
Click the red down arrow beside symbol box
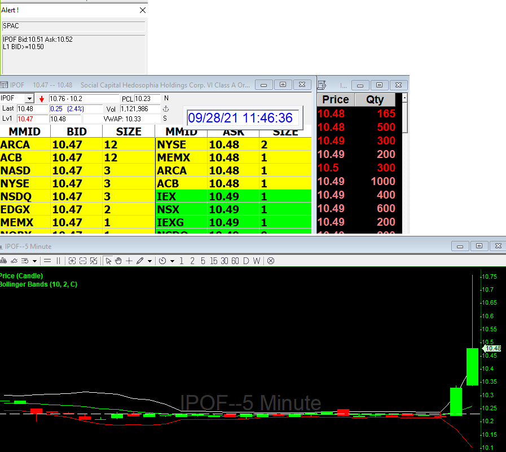pyautogui.click(x=42, y=99)
